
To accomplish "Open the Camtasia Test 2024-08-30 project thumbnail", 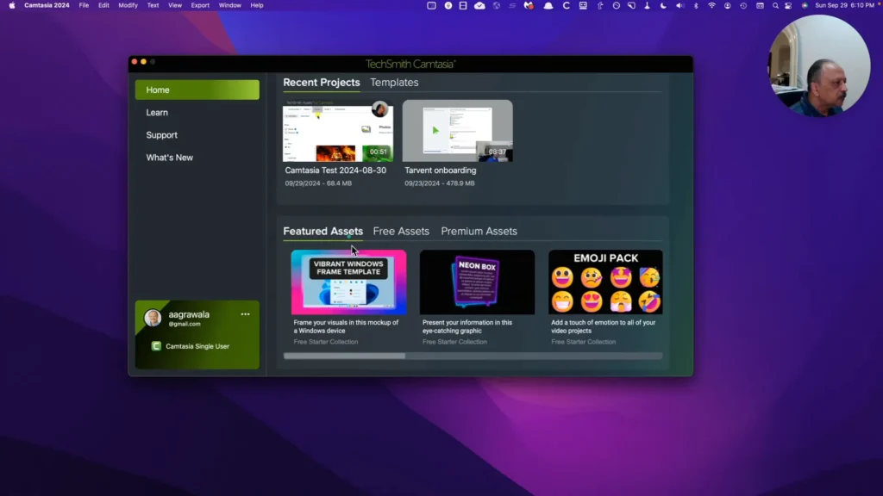I will (x=338, y=131).
